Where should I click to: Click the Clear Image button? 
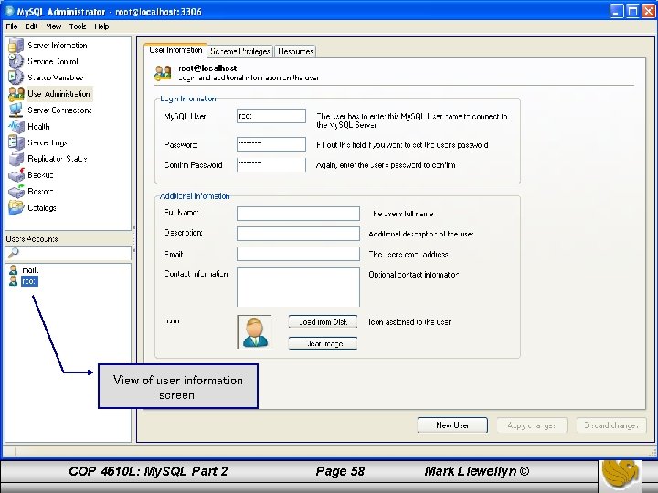point(323,343)
